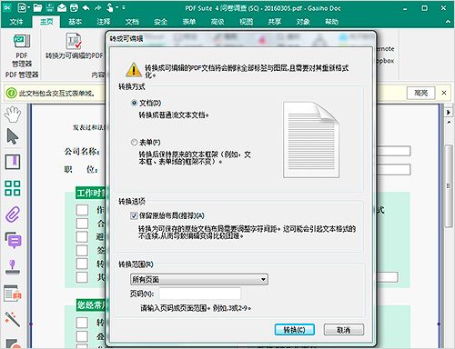Expand the touch mode dropdown arrow

tap(116, 7)
